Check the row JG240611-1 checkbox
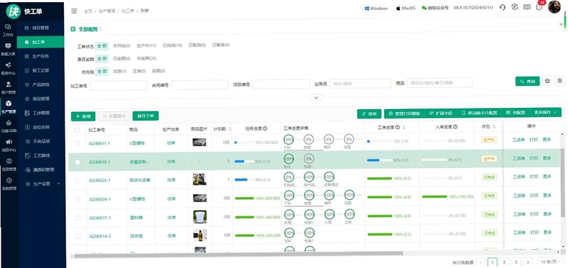 click(x=77, y=144)
